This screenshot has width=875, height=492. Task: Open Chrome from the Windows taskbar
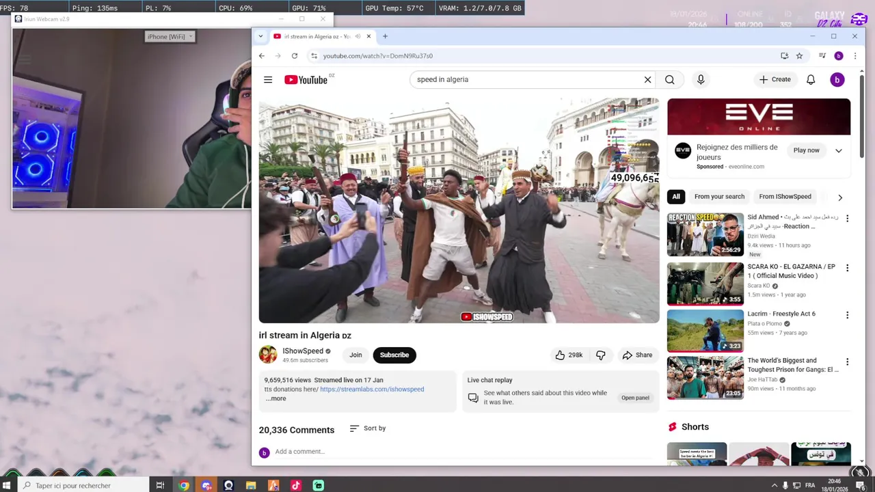[x=184, y=485]
